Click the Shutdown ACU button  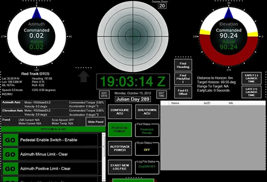tap(147, 112)
